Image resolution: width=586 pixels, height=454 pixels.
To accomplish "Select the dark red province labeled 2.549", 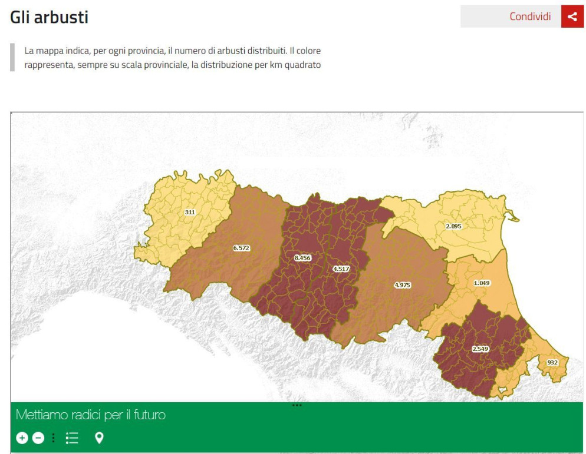I will pos(480,349).
